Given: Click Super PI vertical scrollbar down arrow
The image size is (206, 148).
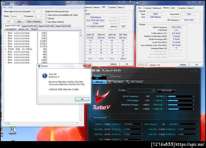Looking at the screenshot, I should [80, 120].
